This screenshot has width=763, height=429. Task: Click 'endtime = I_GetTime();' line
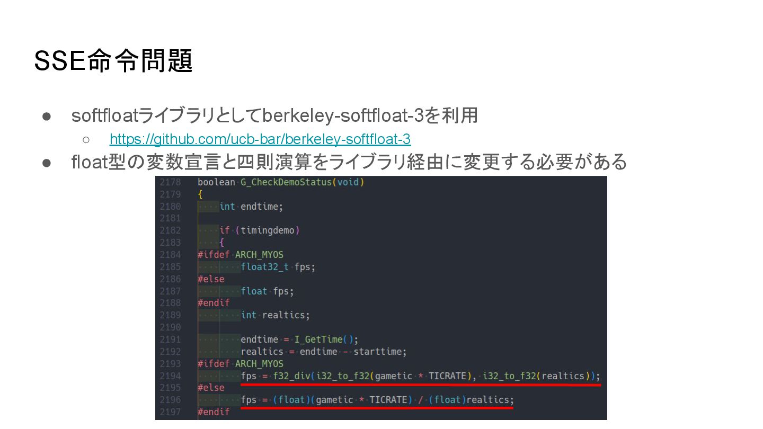coord(299,339)
